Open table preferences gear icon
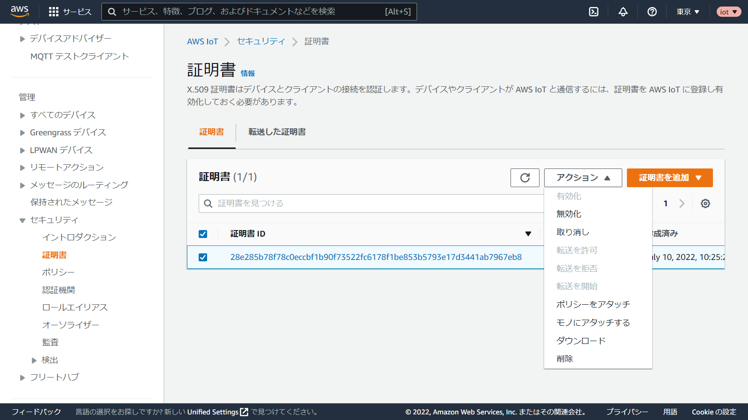The height and width of the screenshot is (420, 748). (x=705, y=203)
